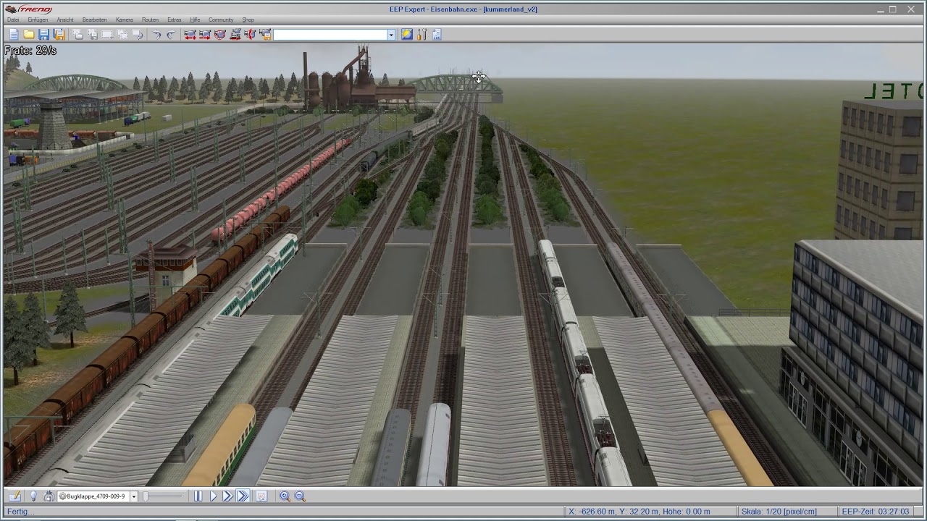Click the greyed rectangle-with-plus selection icon
This screenshot has height=521, width=927.
(x=107, y=35)
